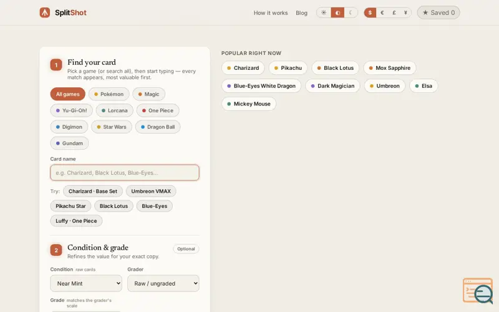499x312 pixels.
Task: Open the Saved cards list
Action: pos(438,12)
